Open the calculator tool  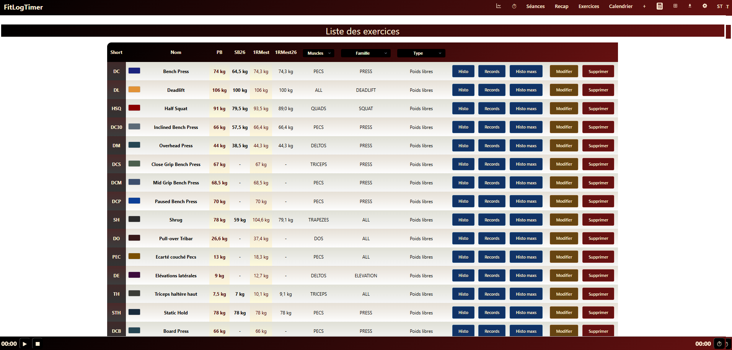click(660, 6)
